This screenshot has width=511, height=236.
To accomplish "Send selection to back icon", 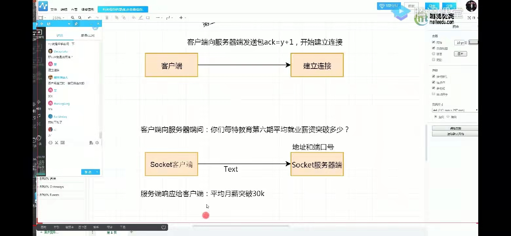I will [x=123, y=18].
